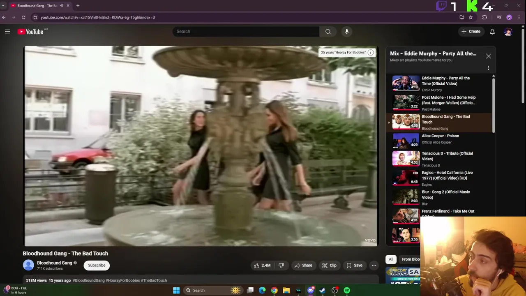Mute the tab via its speaker icon

[x=62, y=6]
